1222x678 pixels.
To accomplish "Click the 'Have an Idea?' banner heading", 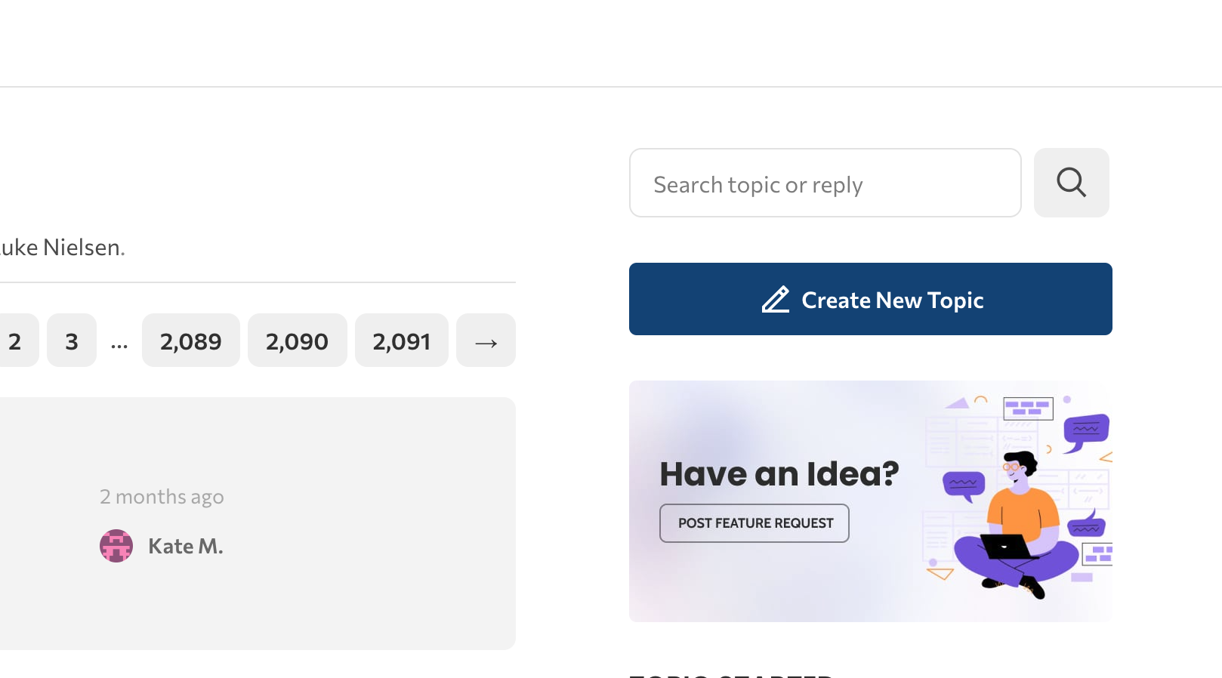I will click(779, 474).
